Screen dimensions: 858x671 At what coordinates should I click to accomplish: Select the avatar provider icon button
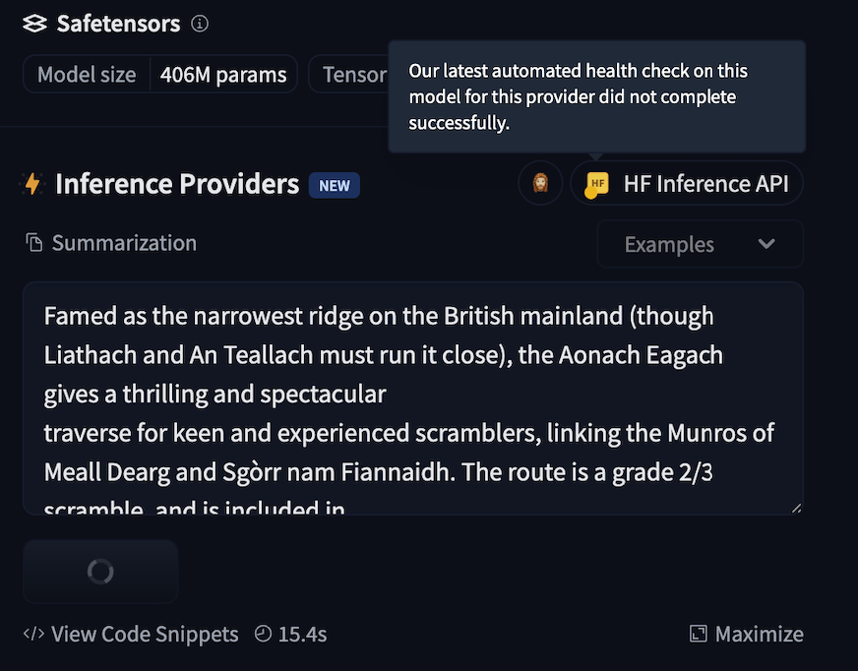[540, 184]
